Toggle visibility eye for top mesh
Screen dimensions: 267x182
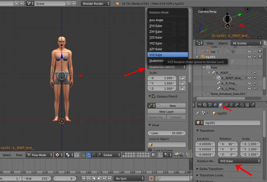point(249,51)
